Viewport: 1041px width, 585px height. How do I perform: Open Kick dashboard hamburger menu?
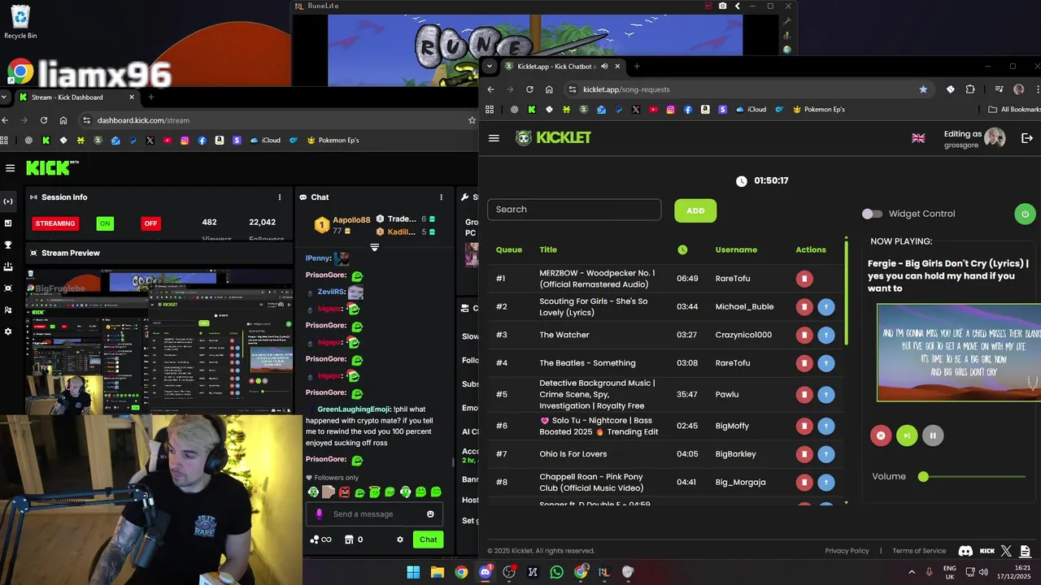(10, 168)
